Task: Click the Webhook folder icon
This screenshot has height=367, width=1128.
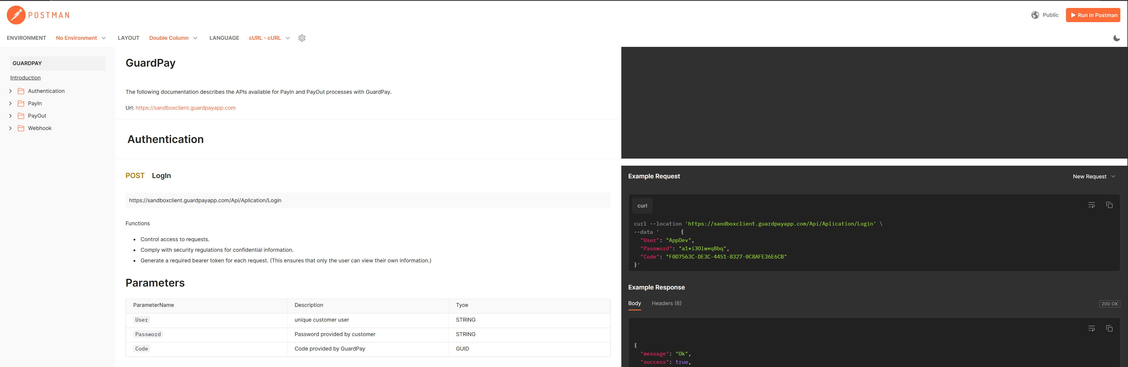Action: (21, 128)
